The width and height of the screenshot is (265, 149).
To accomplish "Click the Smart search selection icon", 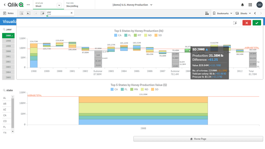I will click(x=22, y=13).
